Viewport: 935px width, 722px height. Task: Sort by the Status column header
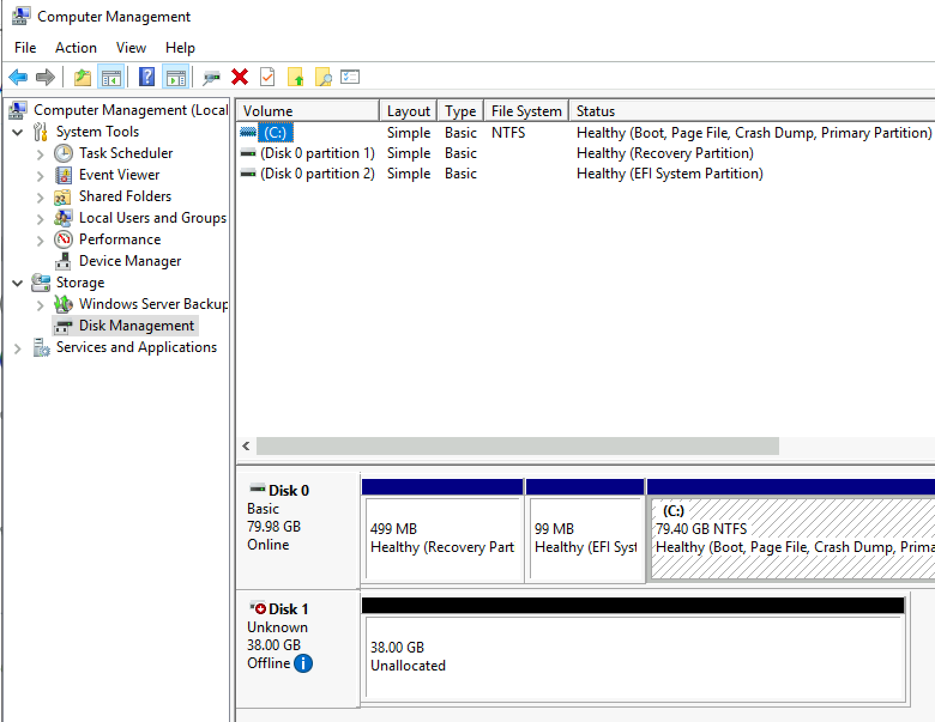(x=752, y=111)
